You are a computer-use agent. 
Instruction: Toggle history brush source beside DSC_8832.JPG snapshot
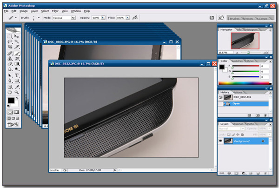pyautogui.click(x=220, y=98)
